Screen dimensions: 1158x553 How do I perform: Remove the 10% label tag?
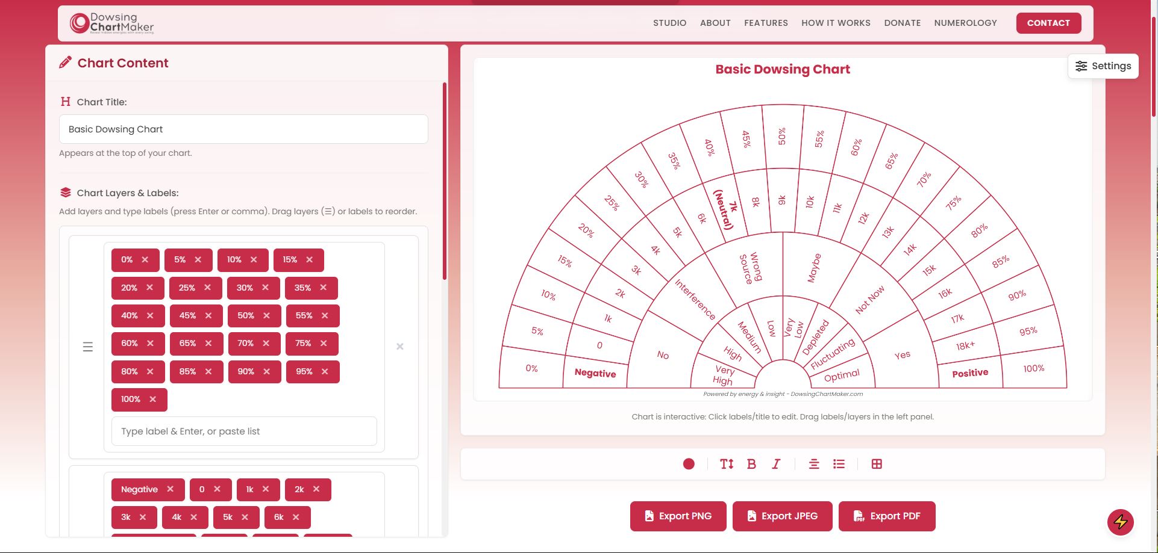pos(254,260)
